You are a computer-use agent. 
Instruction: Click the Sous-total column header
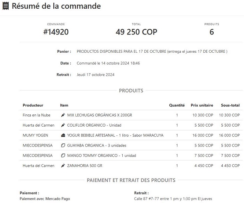click(x=230, y=105)
